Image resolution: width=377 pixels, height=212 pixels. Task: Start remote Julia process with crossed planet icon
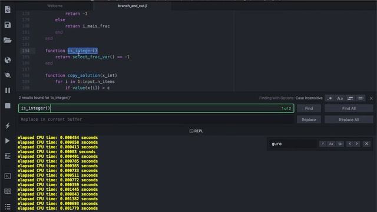click(8, 75)
